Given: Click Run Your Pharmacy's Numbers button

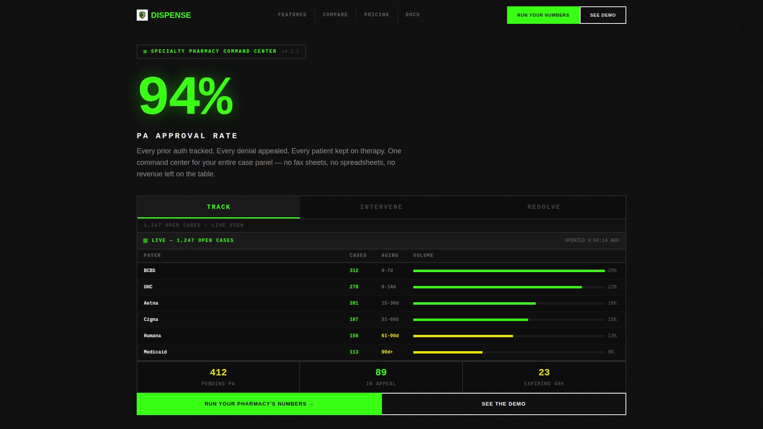Looking at the screenshot, I should pos(259,404).
